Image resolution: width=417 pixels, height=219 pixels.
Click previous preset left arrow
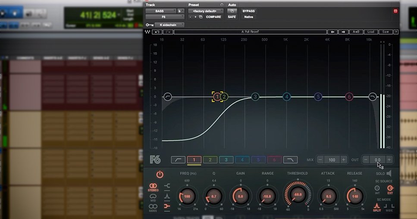click(332, 32)
